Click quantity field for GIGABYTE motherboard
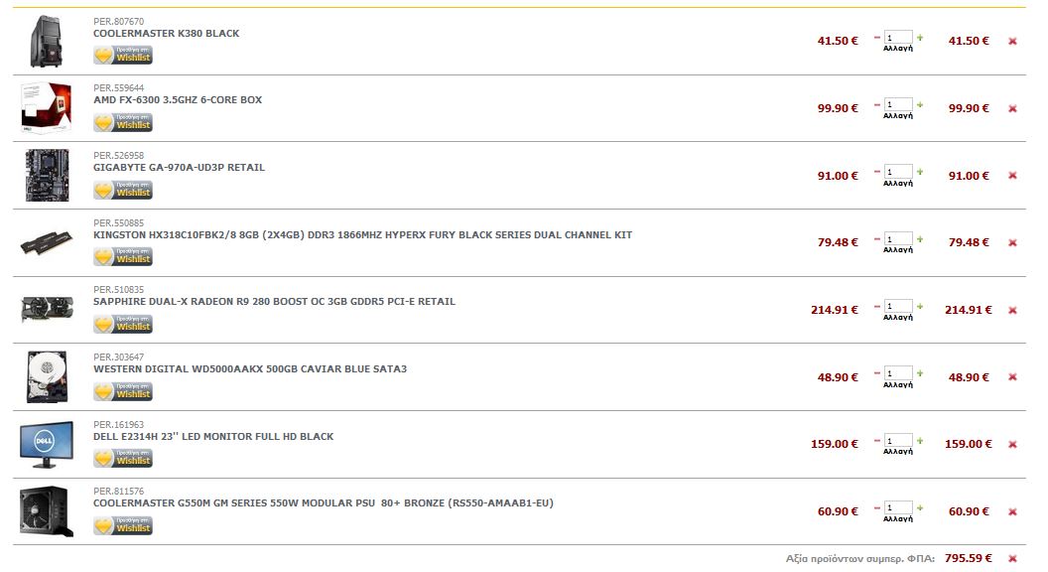The image size is (1048, 572). pyautogui.click(x=898, y=172)
